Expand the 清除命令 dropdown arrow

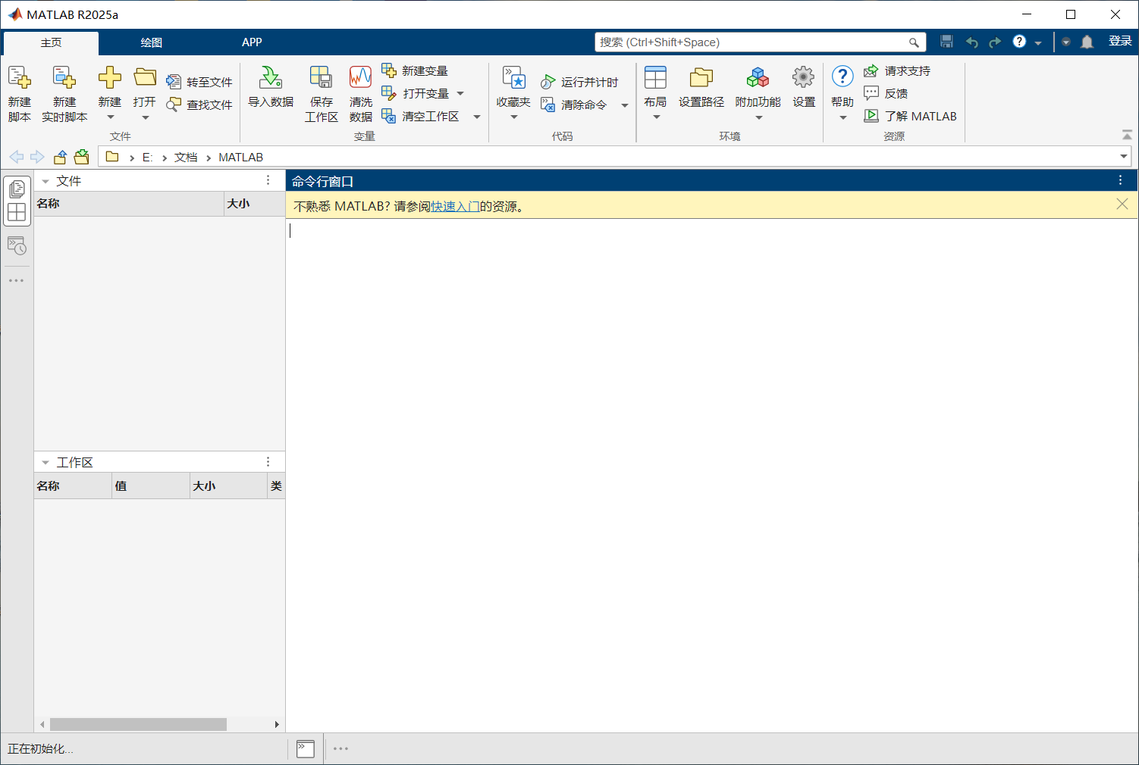tap(625, 105)
